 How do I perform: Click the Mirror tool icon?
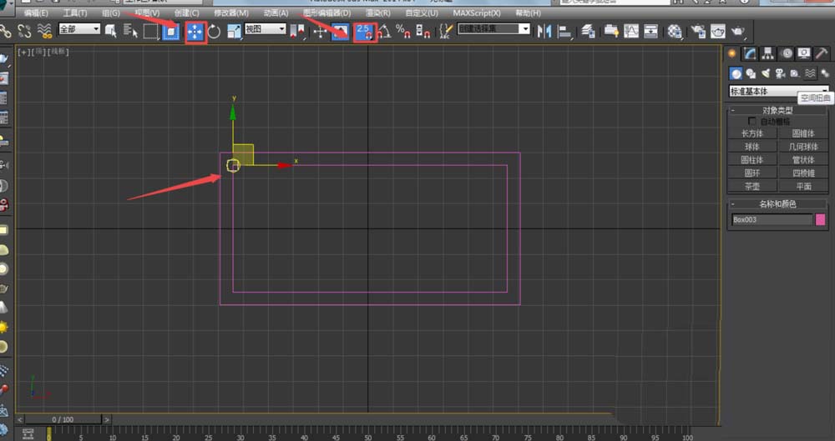[544, 32]
